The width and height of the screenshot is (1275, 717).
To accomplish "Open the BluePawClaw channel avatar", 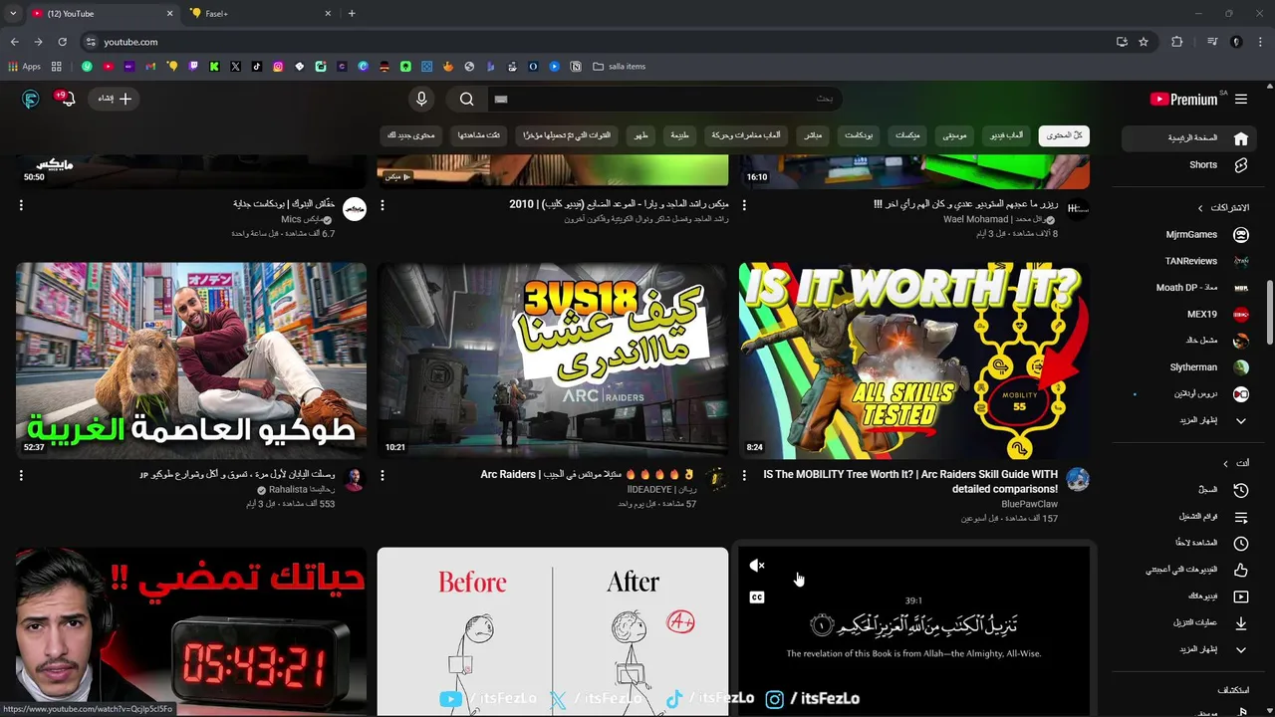I will click(1078, 480).
